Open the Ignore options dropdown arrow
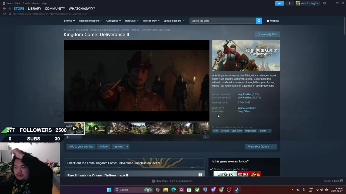The width and height of the screenshot is (346, 194). [127, 147]
